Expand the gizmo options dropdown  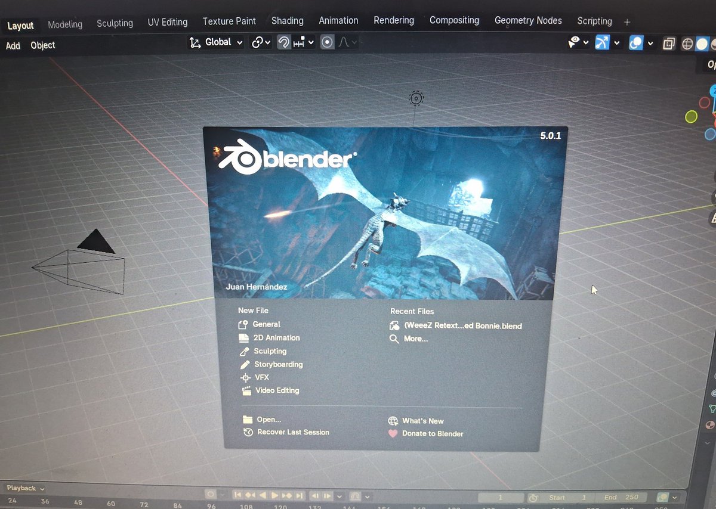click(x=617, y=43)
